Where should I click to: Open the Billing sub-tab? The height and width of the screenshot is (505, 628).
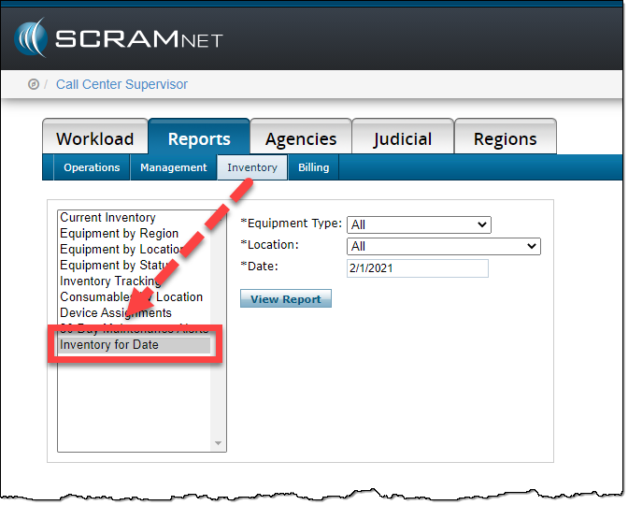[314, 167]
